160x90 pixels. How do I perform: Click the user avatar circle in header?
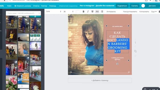[x=143, y=6]
